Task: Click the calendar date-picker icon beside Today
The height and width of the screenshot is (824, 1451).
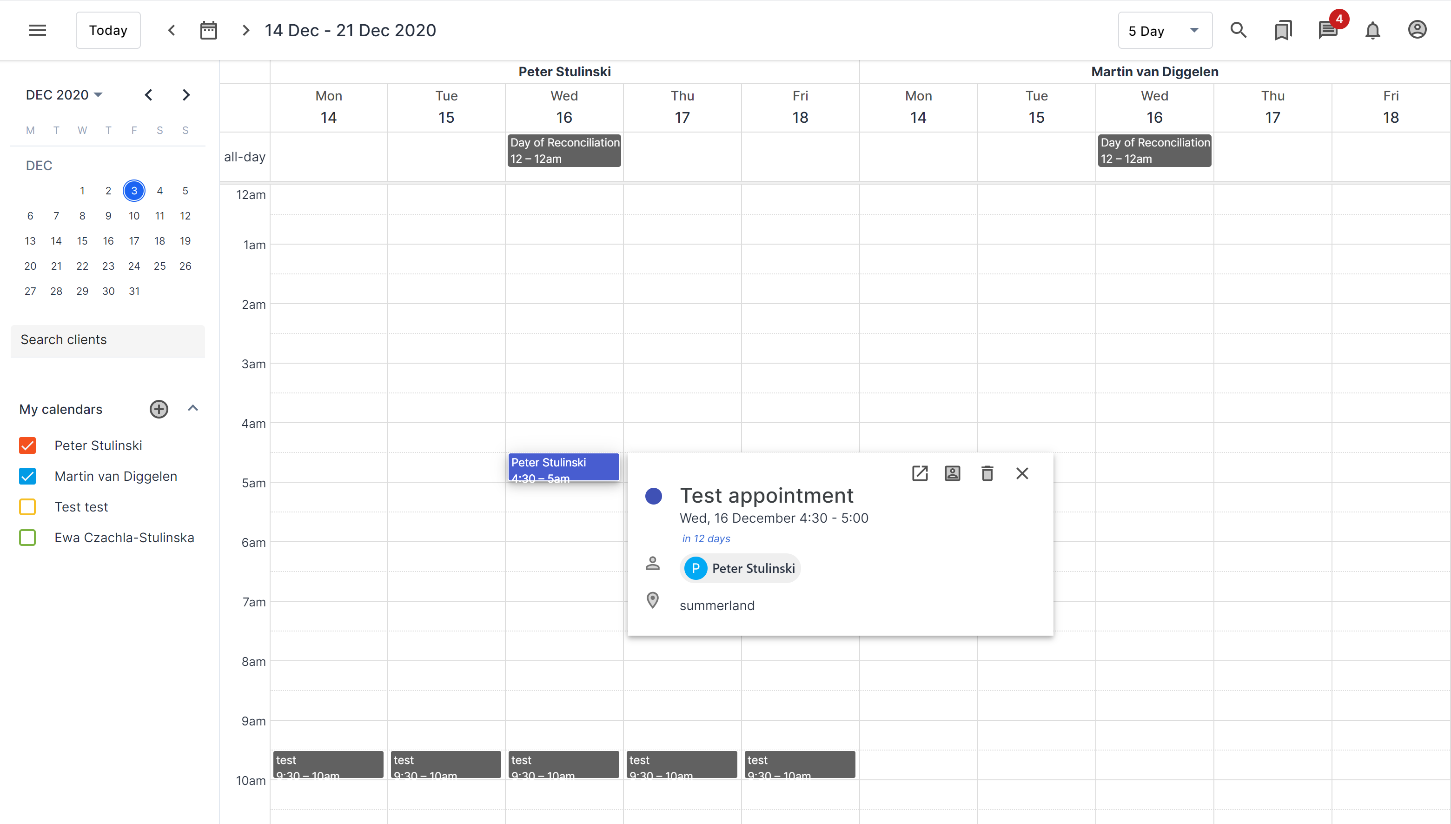Action: 209,30
